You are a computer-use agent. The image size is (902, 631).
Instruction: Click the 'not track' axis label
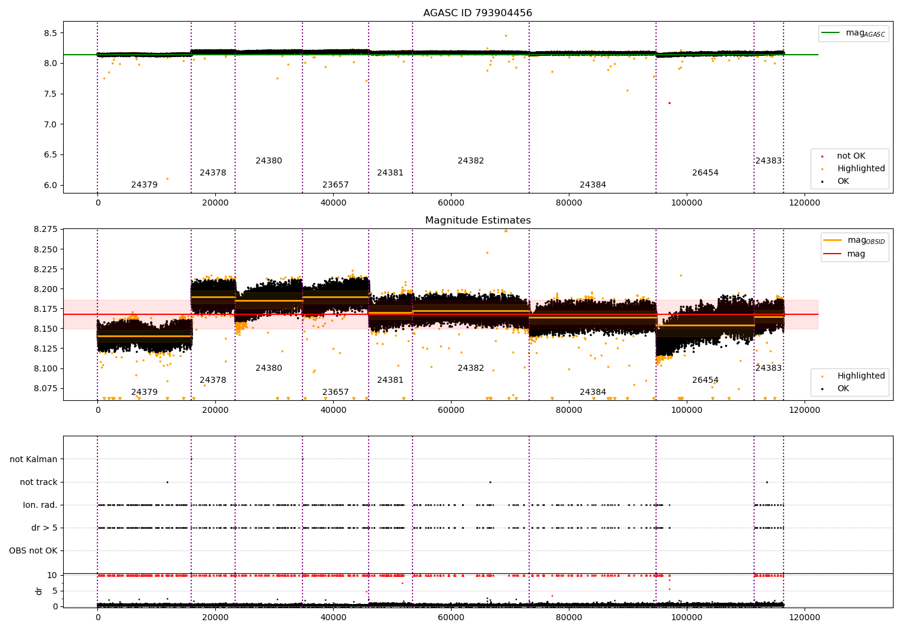[x=38, y=483]
